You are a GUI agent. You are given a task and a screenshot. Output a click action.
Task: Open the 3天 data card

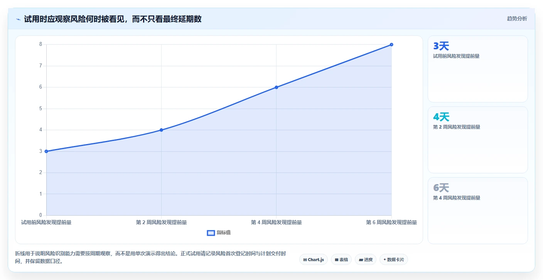tap(477, 69)
